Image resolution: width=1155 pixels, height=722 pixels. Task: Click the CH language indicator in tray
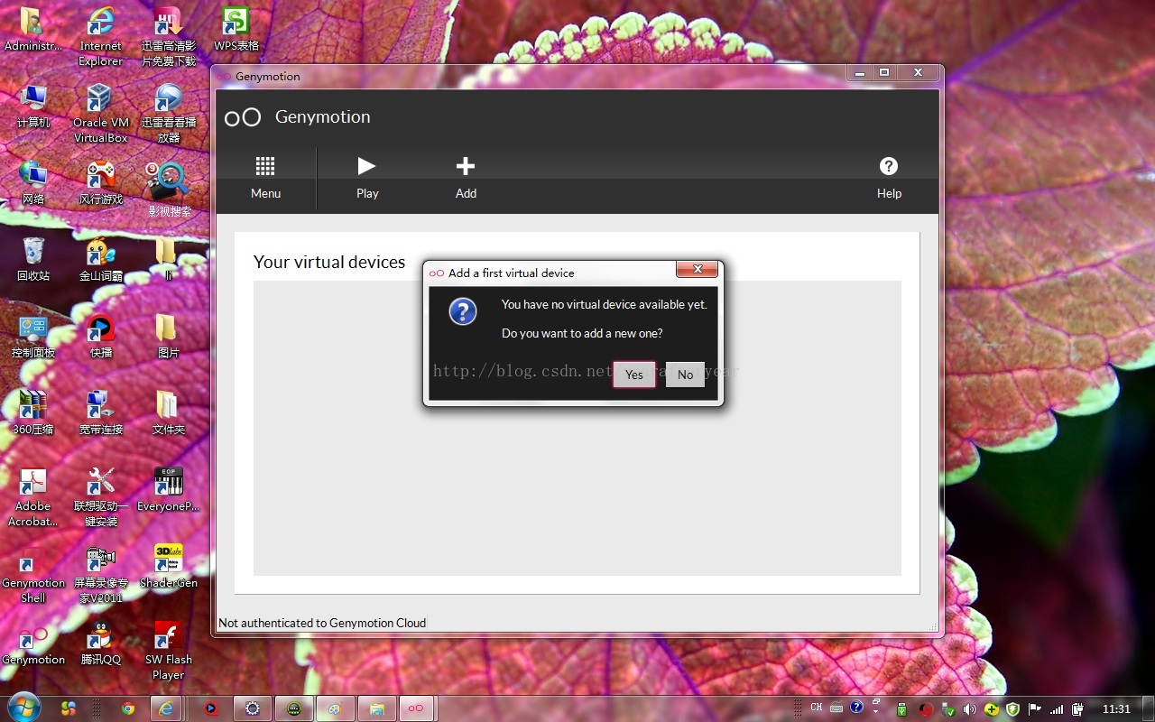816,708
